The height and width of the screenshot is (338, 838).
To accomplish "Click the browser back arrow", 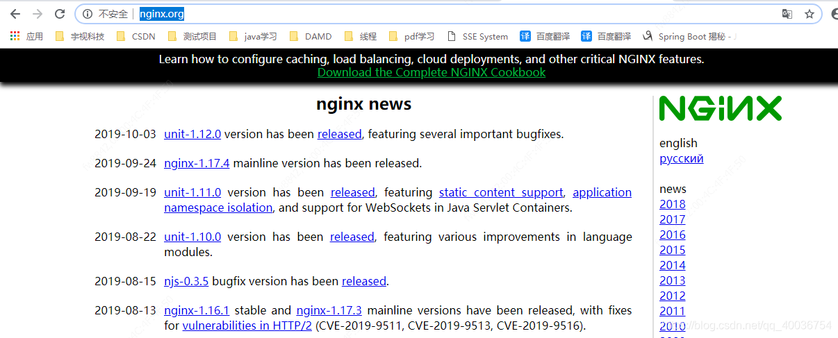I will click(x=15, y=14).
